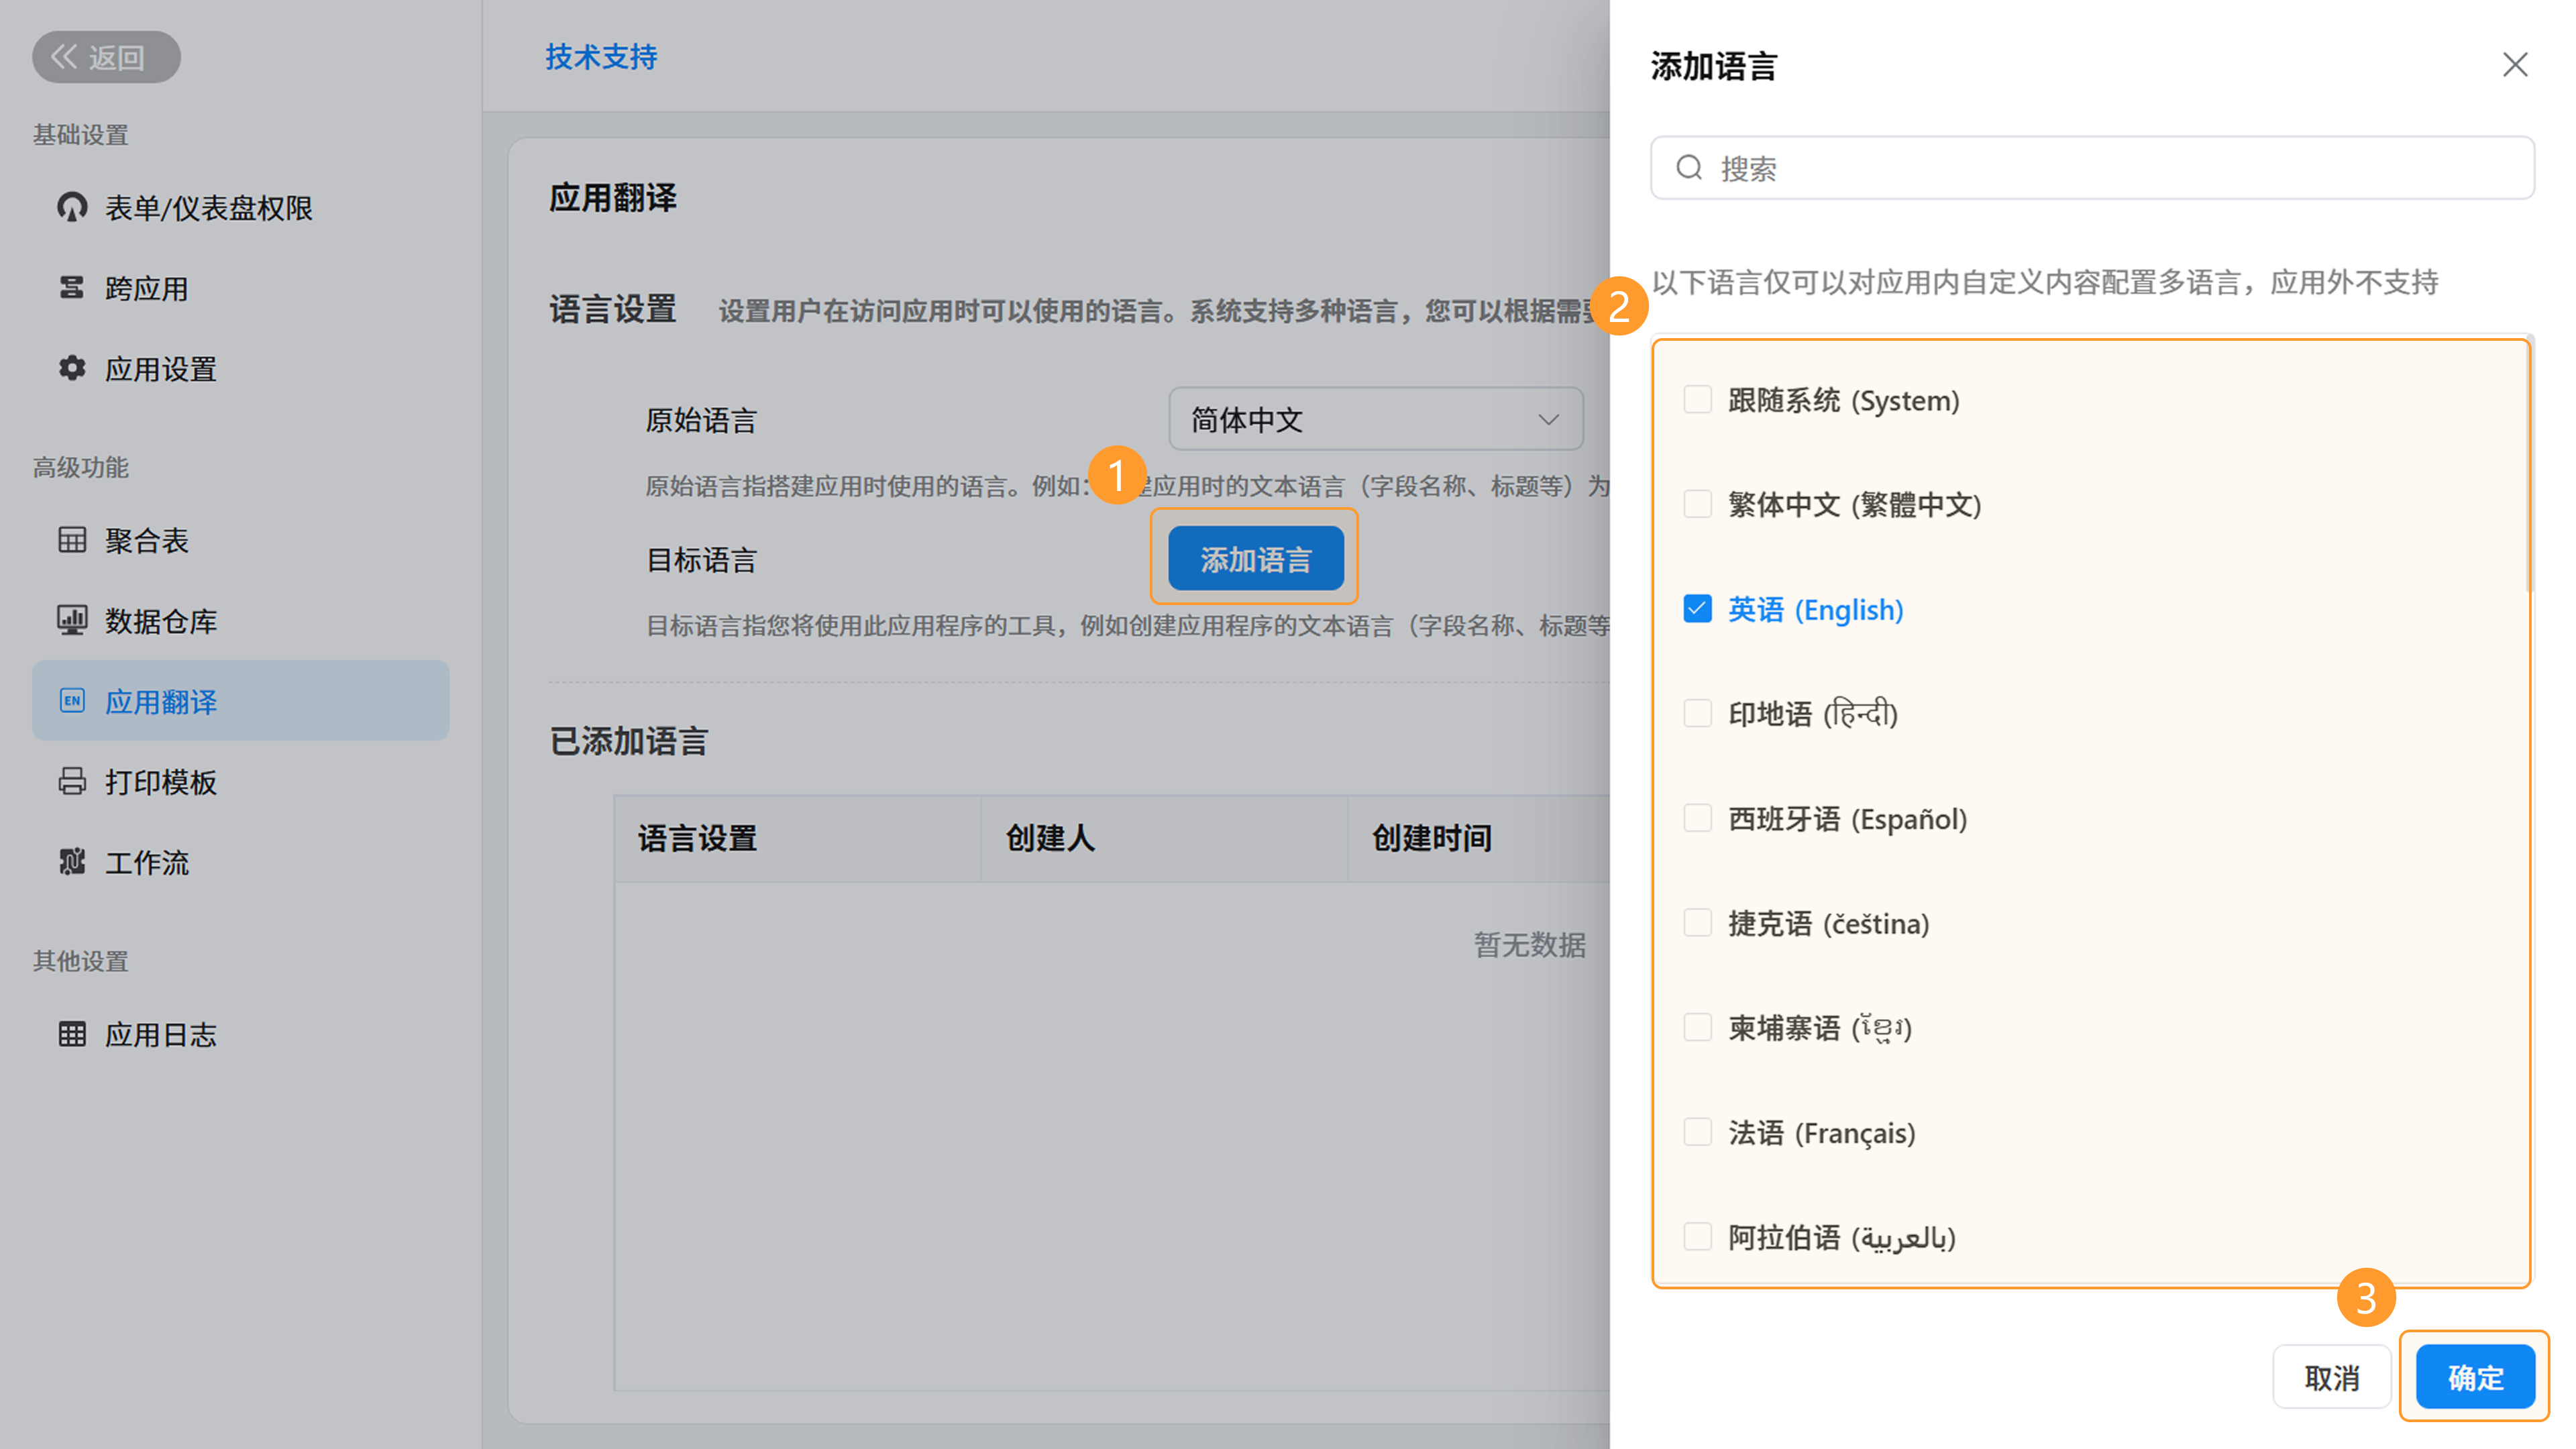2576x1449 pixels.
Task: Click the 数据仓库 icon
Action: [72, 620]
